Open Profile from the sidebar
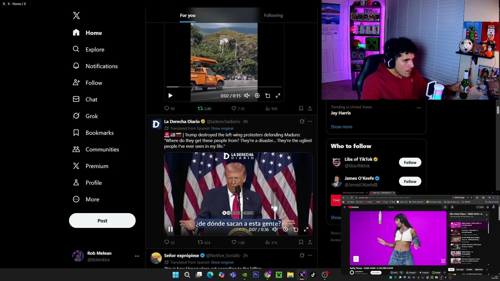Image resolution: width=500 pixels, height=281 pixels. click(87, 183)
